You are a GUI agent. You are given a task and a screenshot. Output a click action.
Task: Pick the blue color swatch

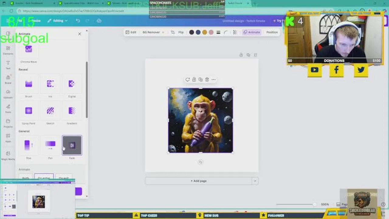point(198,32)
